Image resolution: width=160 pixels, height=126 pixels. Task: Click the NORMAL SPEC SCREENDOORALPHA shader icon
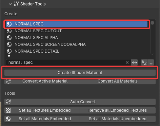click(9, 44)
